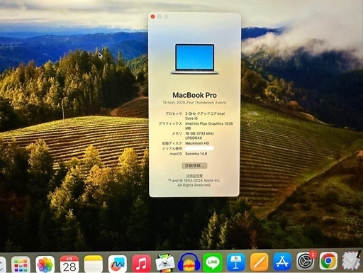
Task: Click the メモリ label
Action: (x=177, y=133)
